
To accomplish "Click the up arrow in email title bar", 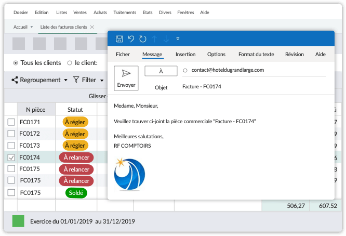I will (154, 39).
